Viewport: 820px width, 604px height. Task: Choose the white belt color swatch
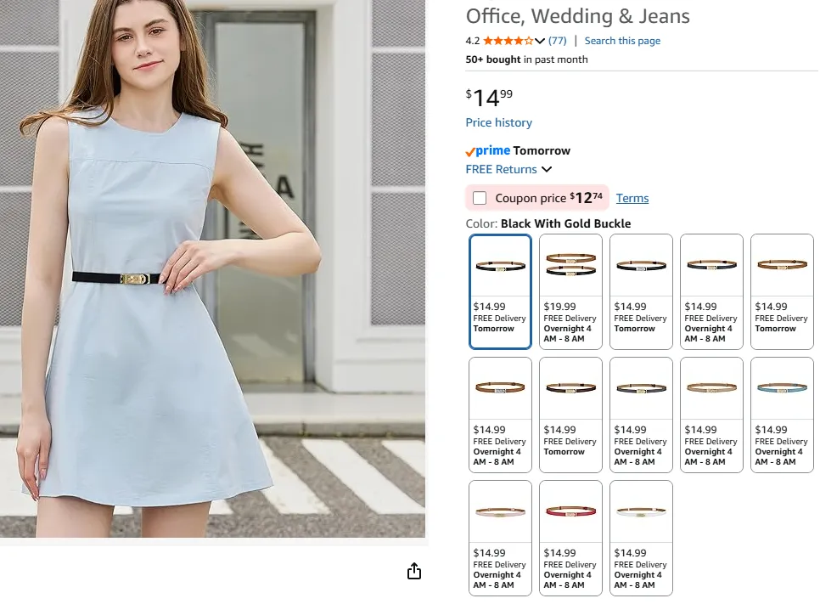641,538
